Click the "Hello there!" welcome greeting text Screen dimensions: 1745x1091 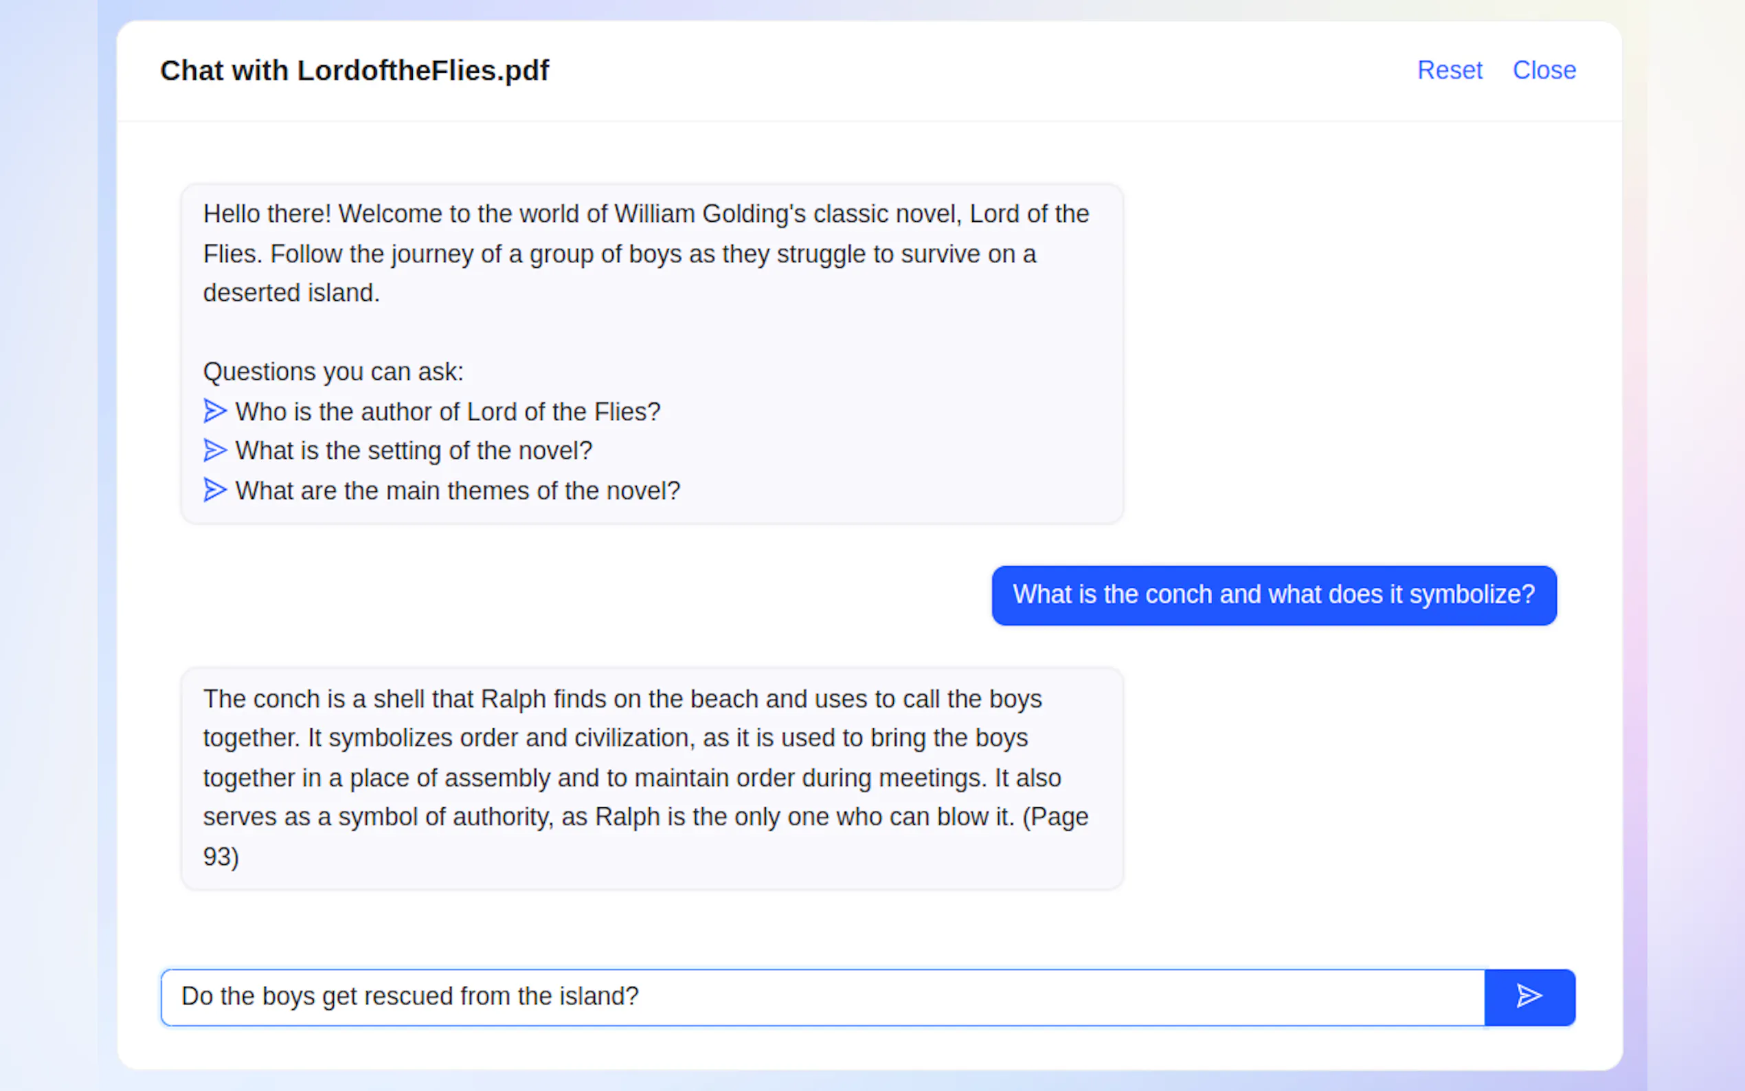[x=267, y=214]
